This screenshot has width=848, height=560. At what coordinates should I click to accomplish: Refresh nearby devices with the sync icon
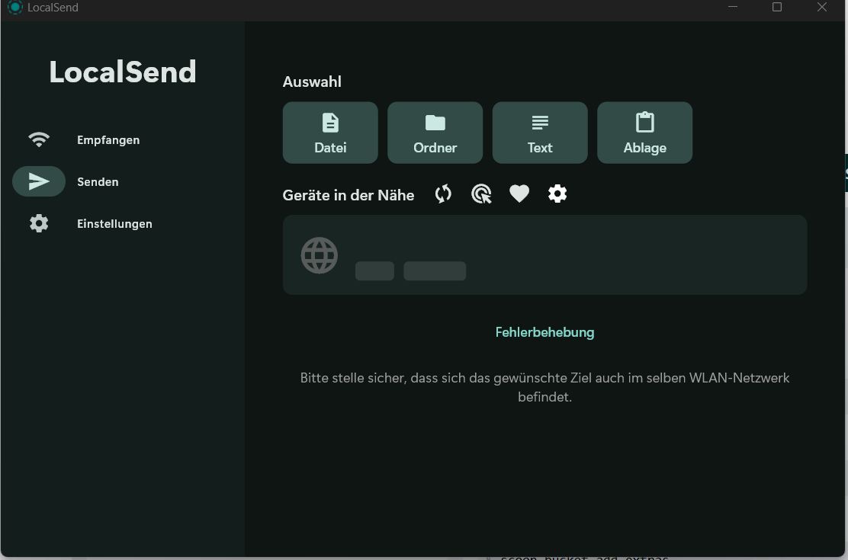(443, 194)
